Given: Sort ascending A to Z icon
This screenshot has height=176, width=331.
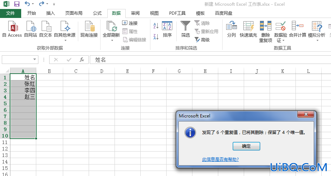Looking at the screenshot, I should pyautogui.click(x=156, y=26).
